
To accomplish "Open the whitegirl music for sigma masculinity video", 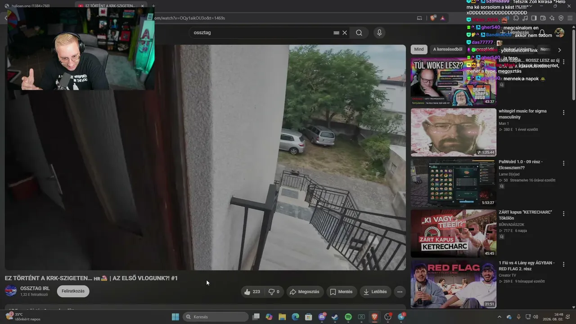I will pos(453,132).
